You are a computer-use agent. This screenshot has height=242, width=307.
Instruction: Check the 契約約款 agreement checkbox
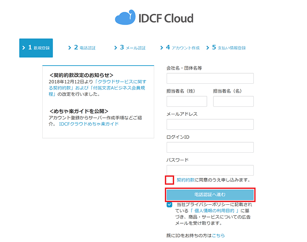(x=170, y=180)
